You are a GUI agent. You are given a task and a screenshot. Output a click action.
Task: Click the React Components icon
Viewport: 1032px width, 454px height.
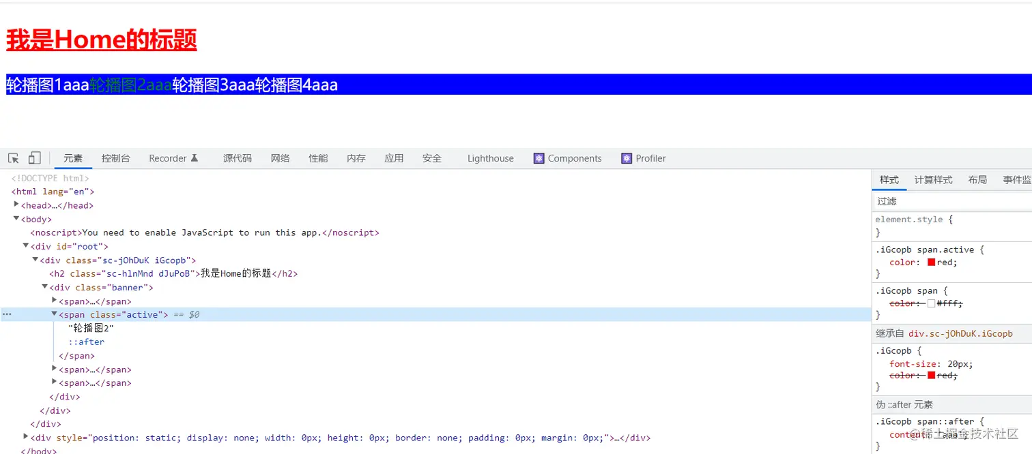tap(539, 158)
